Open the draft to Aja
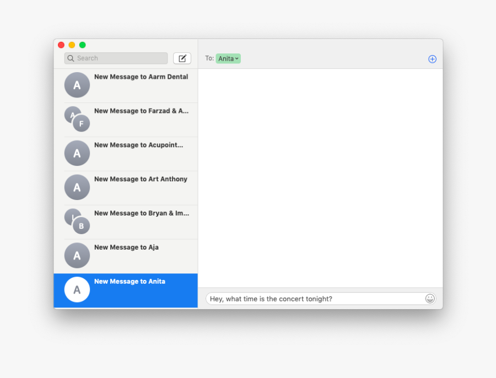Viewport: 496px width, 378px height. (x=138, y=255)
